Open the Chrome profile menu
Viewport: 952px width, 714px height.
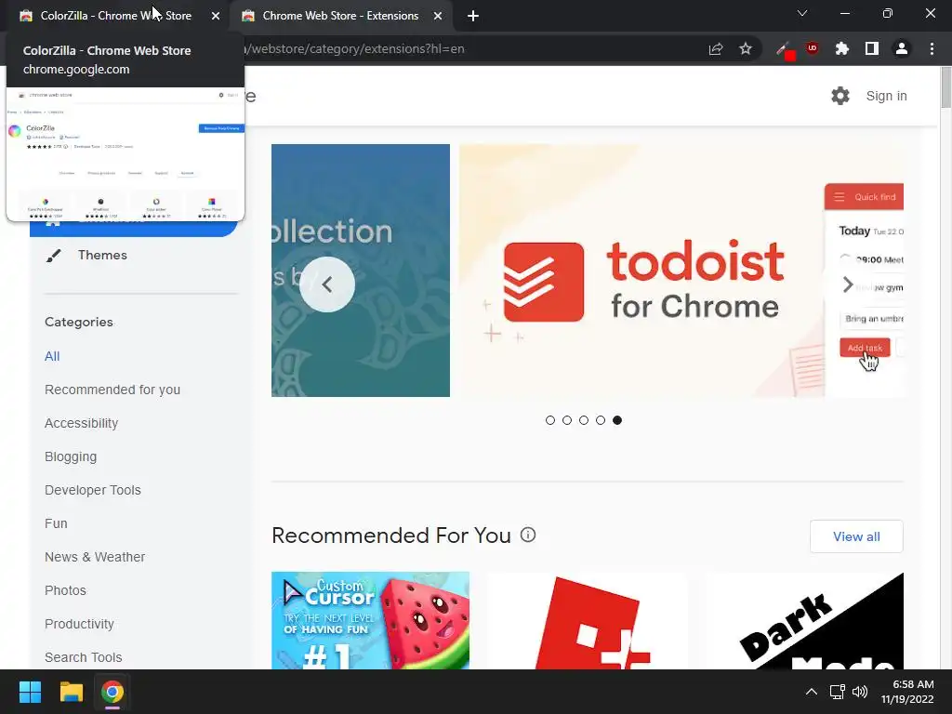pos(902,48)
